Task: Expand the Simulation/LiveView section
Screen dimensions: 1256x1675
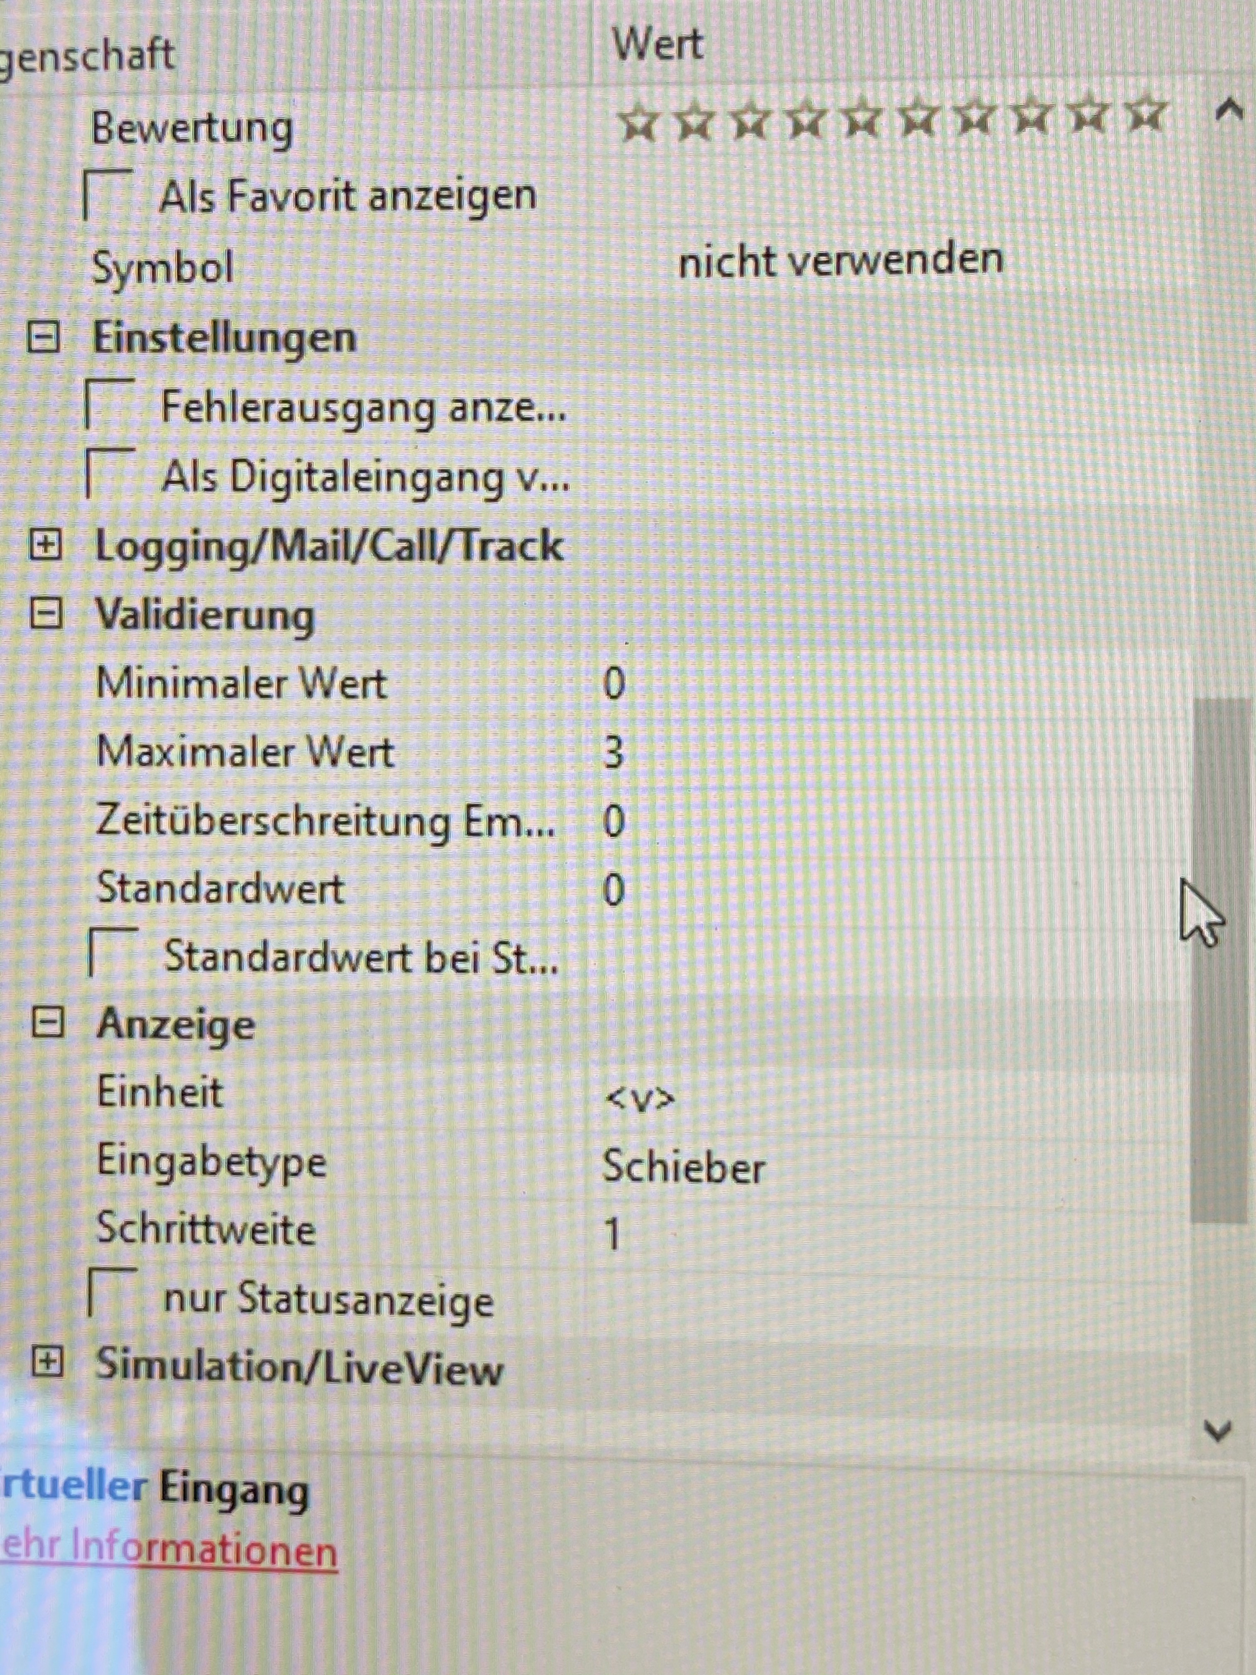Action: (48, 1363)
